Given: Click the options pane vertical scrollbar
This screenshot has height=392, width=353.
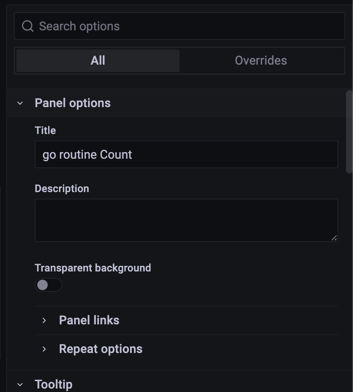Looking at the screenshot, I should click(x=349, y=132).
